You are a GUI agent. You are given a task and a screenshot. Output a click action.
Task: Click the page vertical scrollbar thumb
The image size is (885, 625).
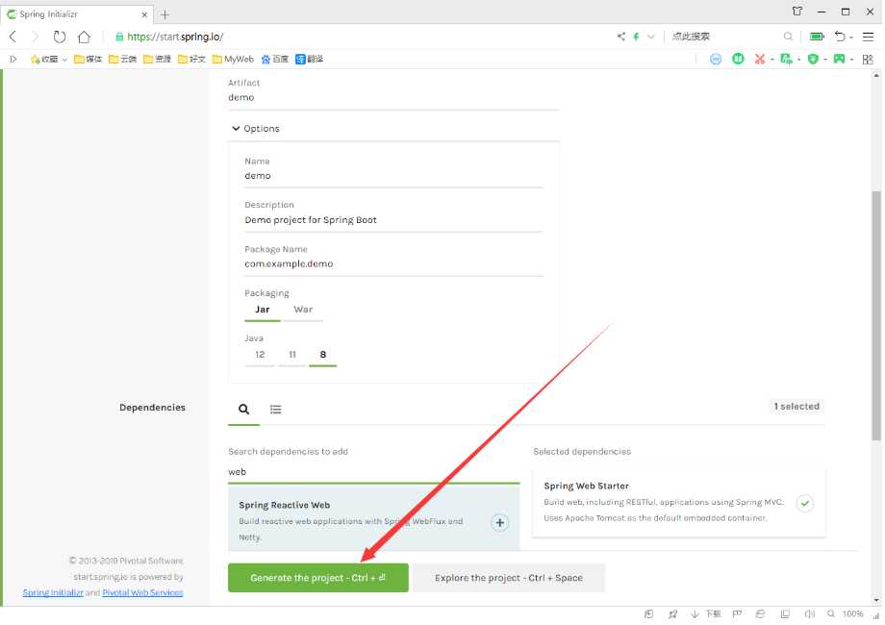pyautogui.click(x=876, y=316)
